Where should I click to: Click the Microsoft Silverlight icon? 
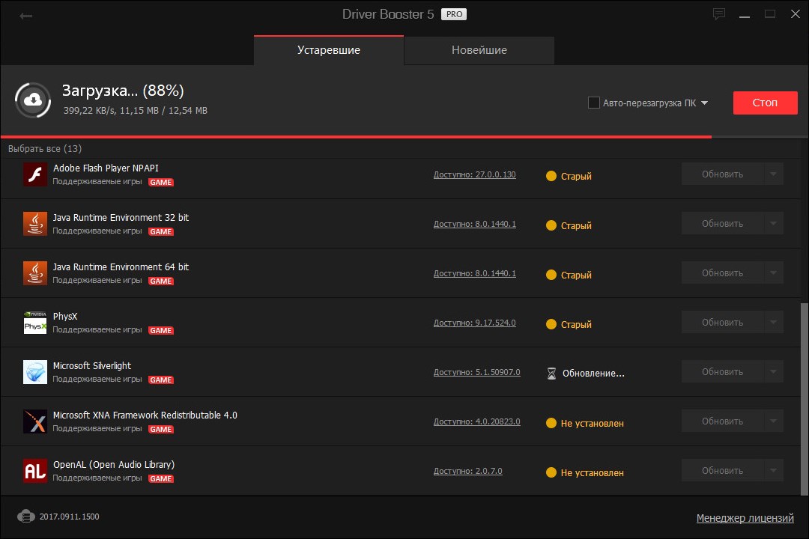tap(34, 372)
